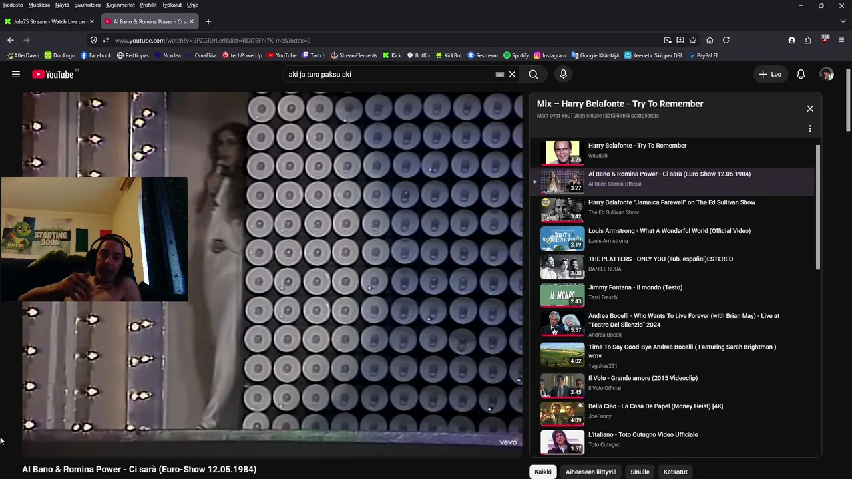Open the OmaElisa bookmark
The width and height of the screenshot is (852, 479).
pos(201,55)
